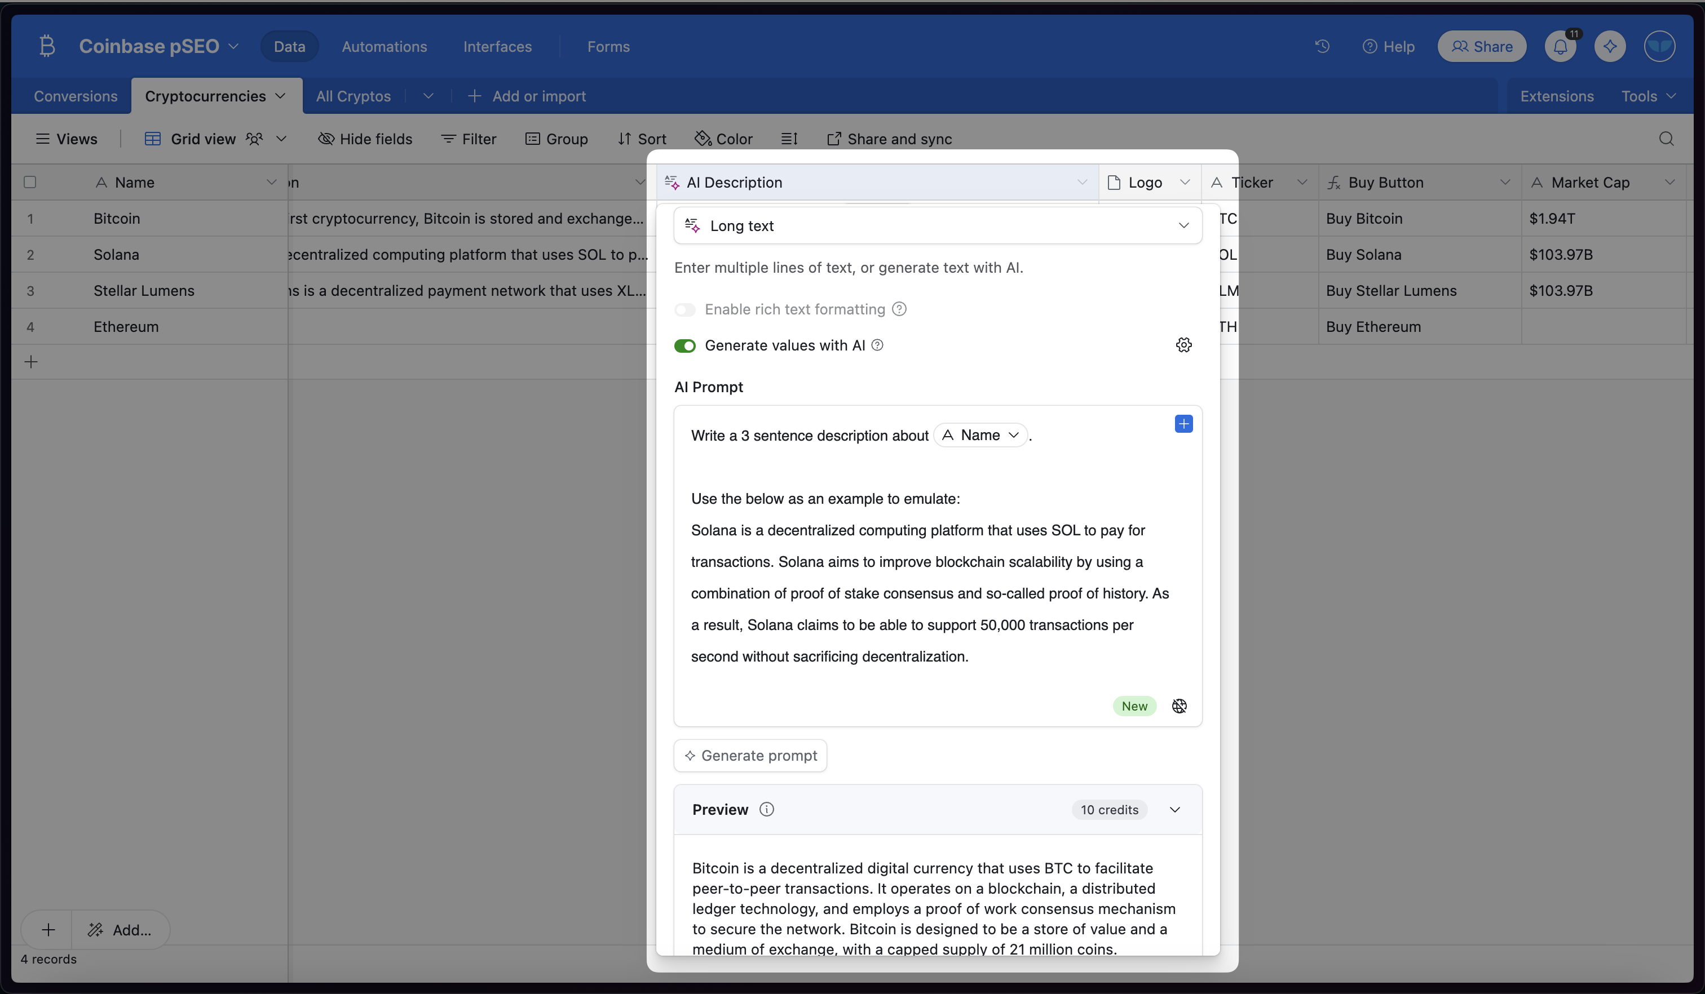The image size is (1705, 994).
Task: Click Generate prompt button
Action: pyautogui.click(x=750, y=755)
